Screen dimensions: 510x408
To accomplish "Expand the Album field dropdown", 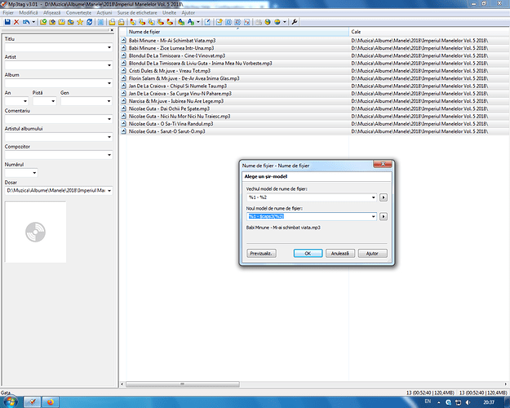I will 109,83.
